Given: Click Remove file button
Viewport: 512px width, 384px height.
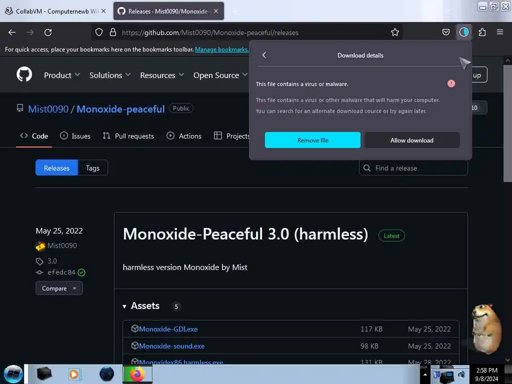Looking at the screenshot, I should tap(312, 140).
